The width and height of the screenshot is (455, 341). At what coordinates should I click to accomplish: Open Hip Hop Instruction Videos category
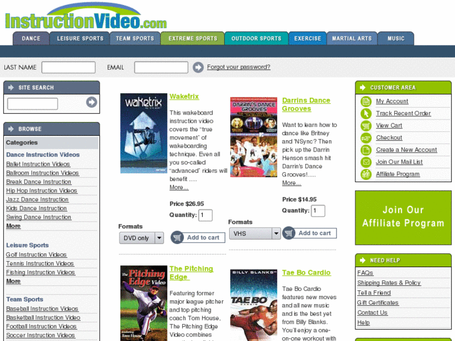click(41, 191)
